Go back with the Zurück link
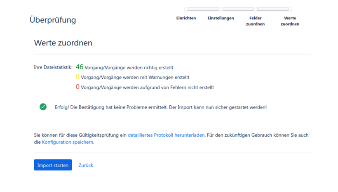 pyautogui.click(x=86, y=165)
